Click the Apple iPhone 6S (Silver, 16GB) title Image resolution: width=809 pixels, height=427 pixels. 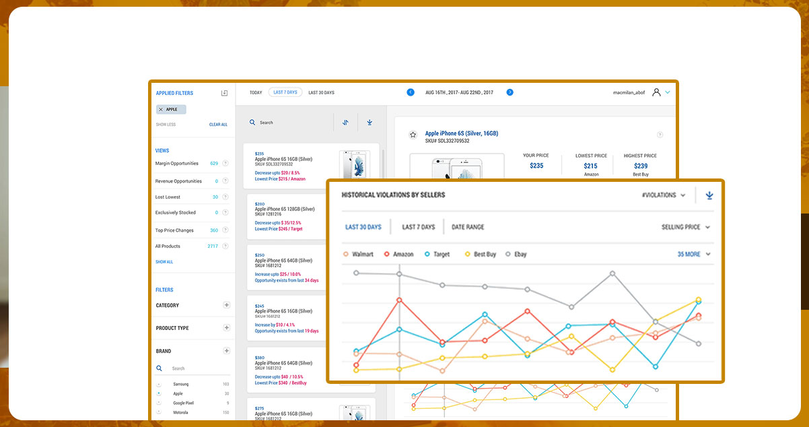[x=462, y=133]
